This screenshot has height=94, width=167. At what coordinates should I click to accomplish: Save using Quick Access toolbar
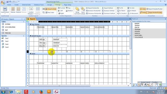pos(7,2)
